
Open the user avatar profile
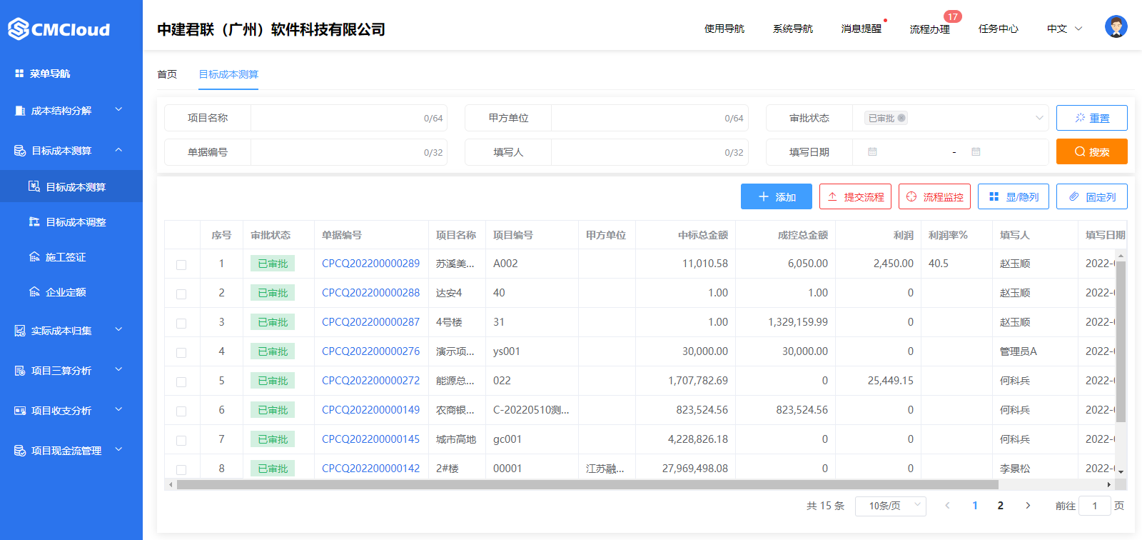[x=1116, y=26]
